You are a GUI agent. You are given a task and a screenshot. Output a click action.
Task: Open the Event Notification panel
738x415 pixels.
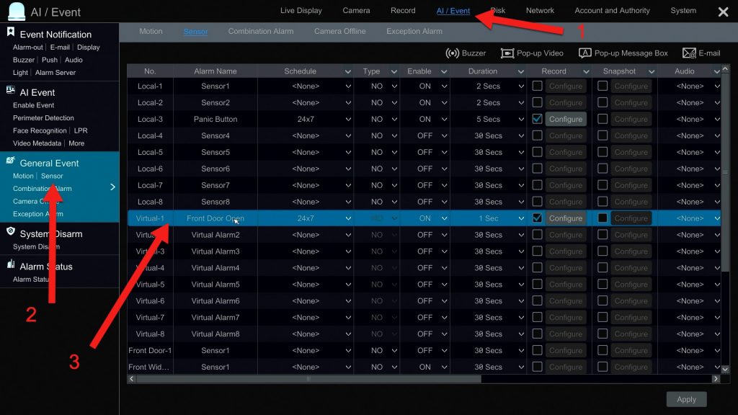[x=58, y=34]
